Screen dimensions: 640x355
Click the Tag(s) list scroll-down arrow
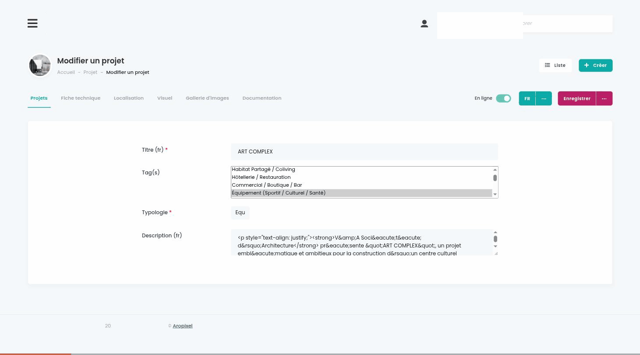[495, 195]
